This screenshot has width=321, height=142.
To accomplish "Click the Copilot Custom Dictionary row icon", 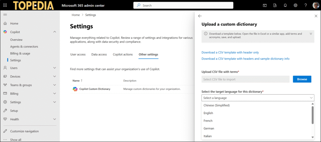I will coord(75,89).
